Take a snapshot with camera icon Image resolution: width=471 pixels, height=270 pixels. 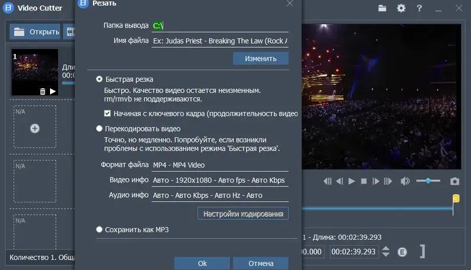click(455, 181)
